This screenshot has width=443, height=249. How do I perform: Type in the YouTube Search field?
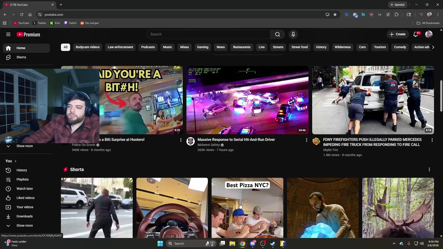click(208, 34)
